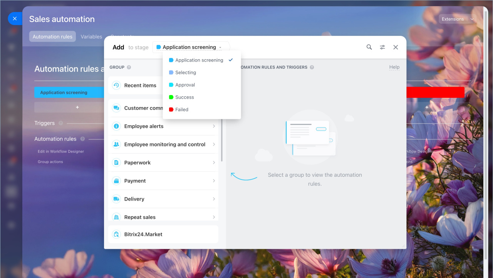Expand Employee monitoring and control chevron
This screenshot has width=493, height=278.
click(x=214, y=144)
